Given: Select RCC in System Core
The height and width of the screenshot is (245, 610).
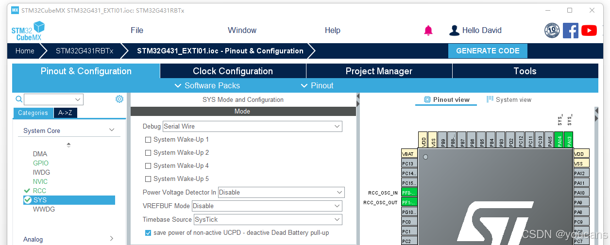Looking at the screenshot, I should (39, 191).
